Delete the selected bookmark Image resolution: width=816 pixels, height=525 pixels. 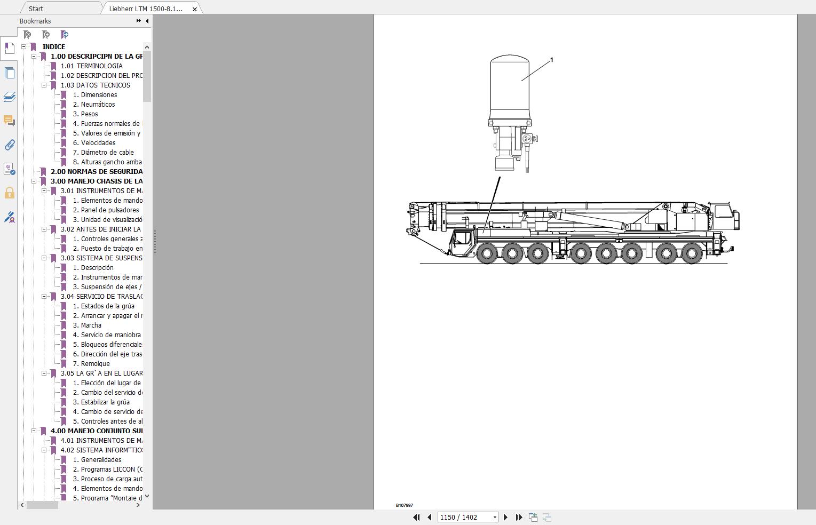[x=27, y=35]
